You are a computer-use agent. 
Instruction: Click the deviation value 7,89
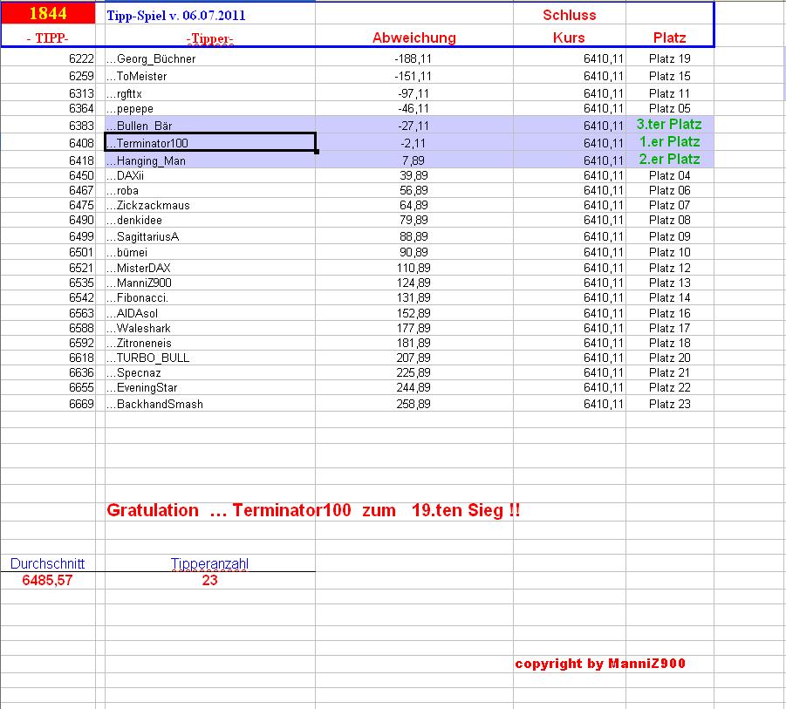click(x=413, y=160)
